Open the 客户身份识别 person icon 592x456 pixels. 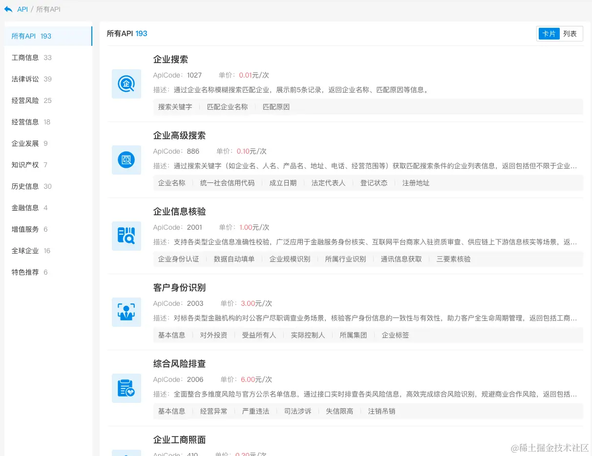(127, 312)
